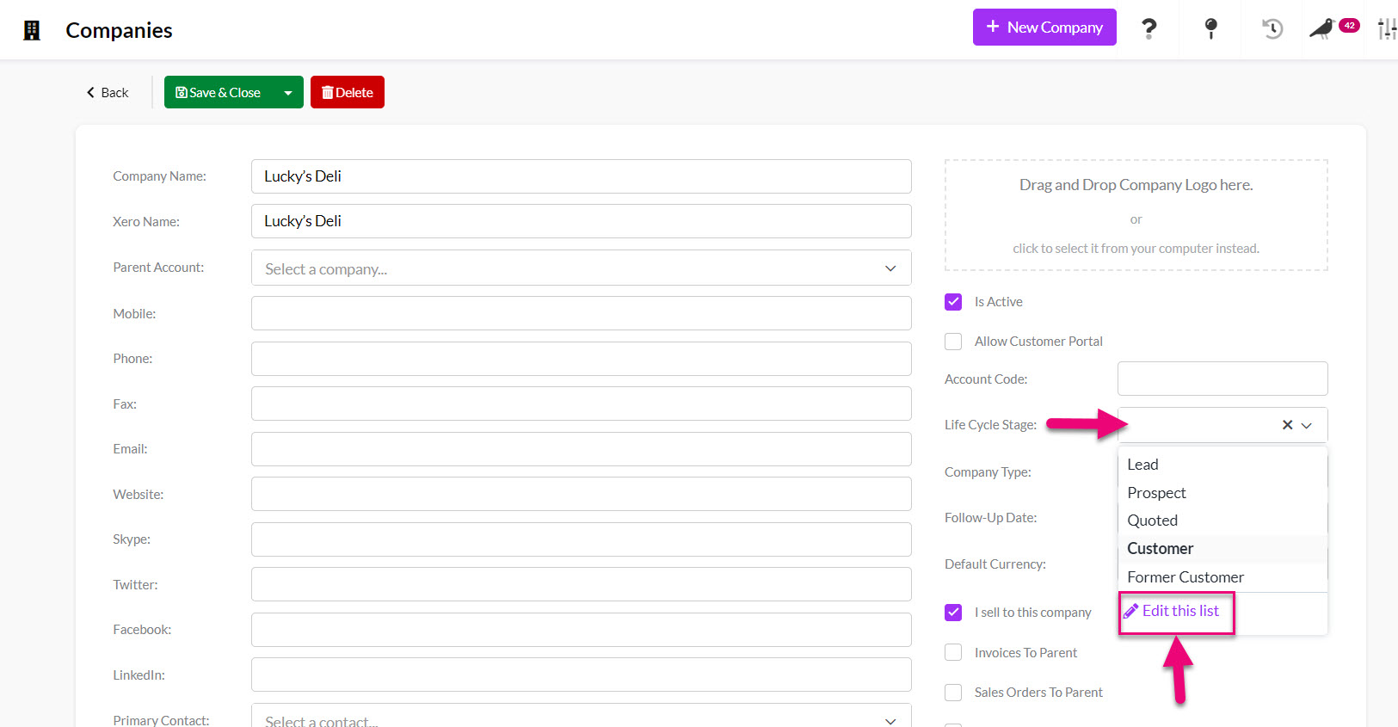Focus the Facebook input field

tap(582, 630)
